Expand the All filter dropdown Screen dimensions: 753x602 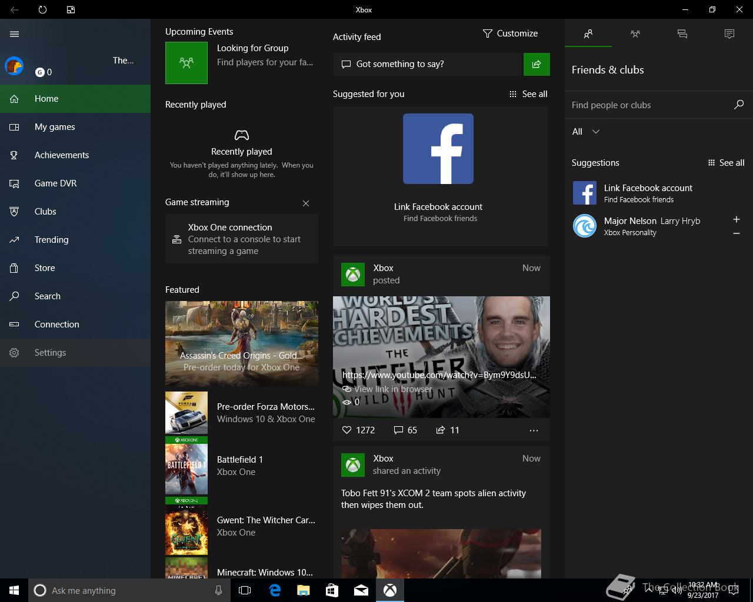586,132
